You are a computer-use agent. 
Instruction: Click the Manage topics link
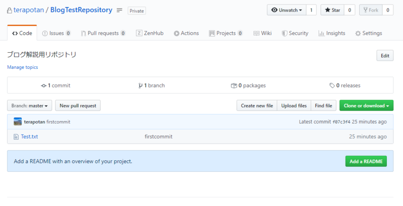coord(23,67)
